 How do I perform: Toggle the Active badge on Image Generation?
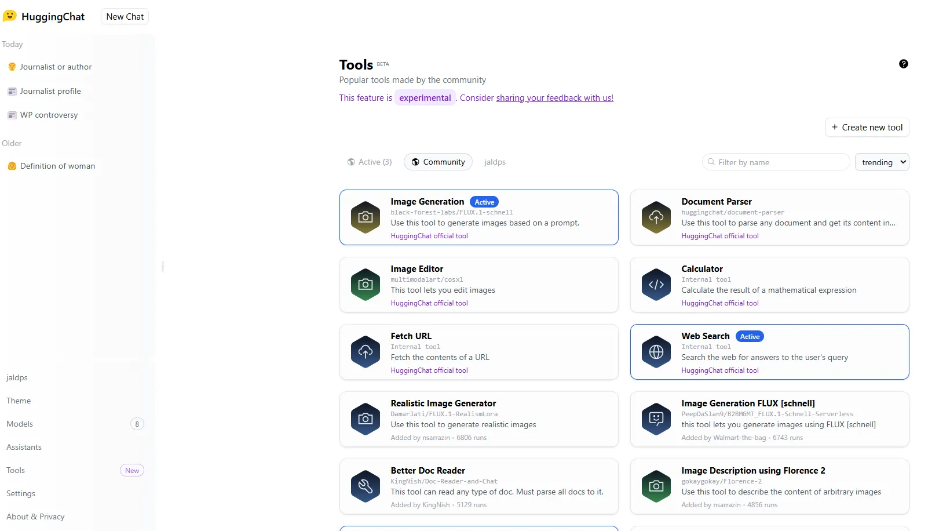tap(484, 202)
